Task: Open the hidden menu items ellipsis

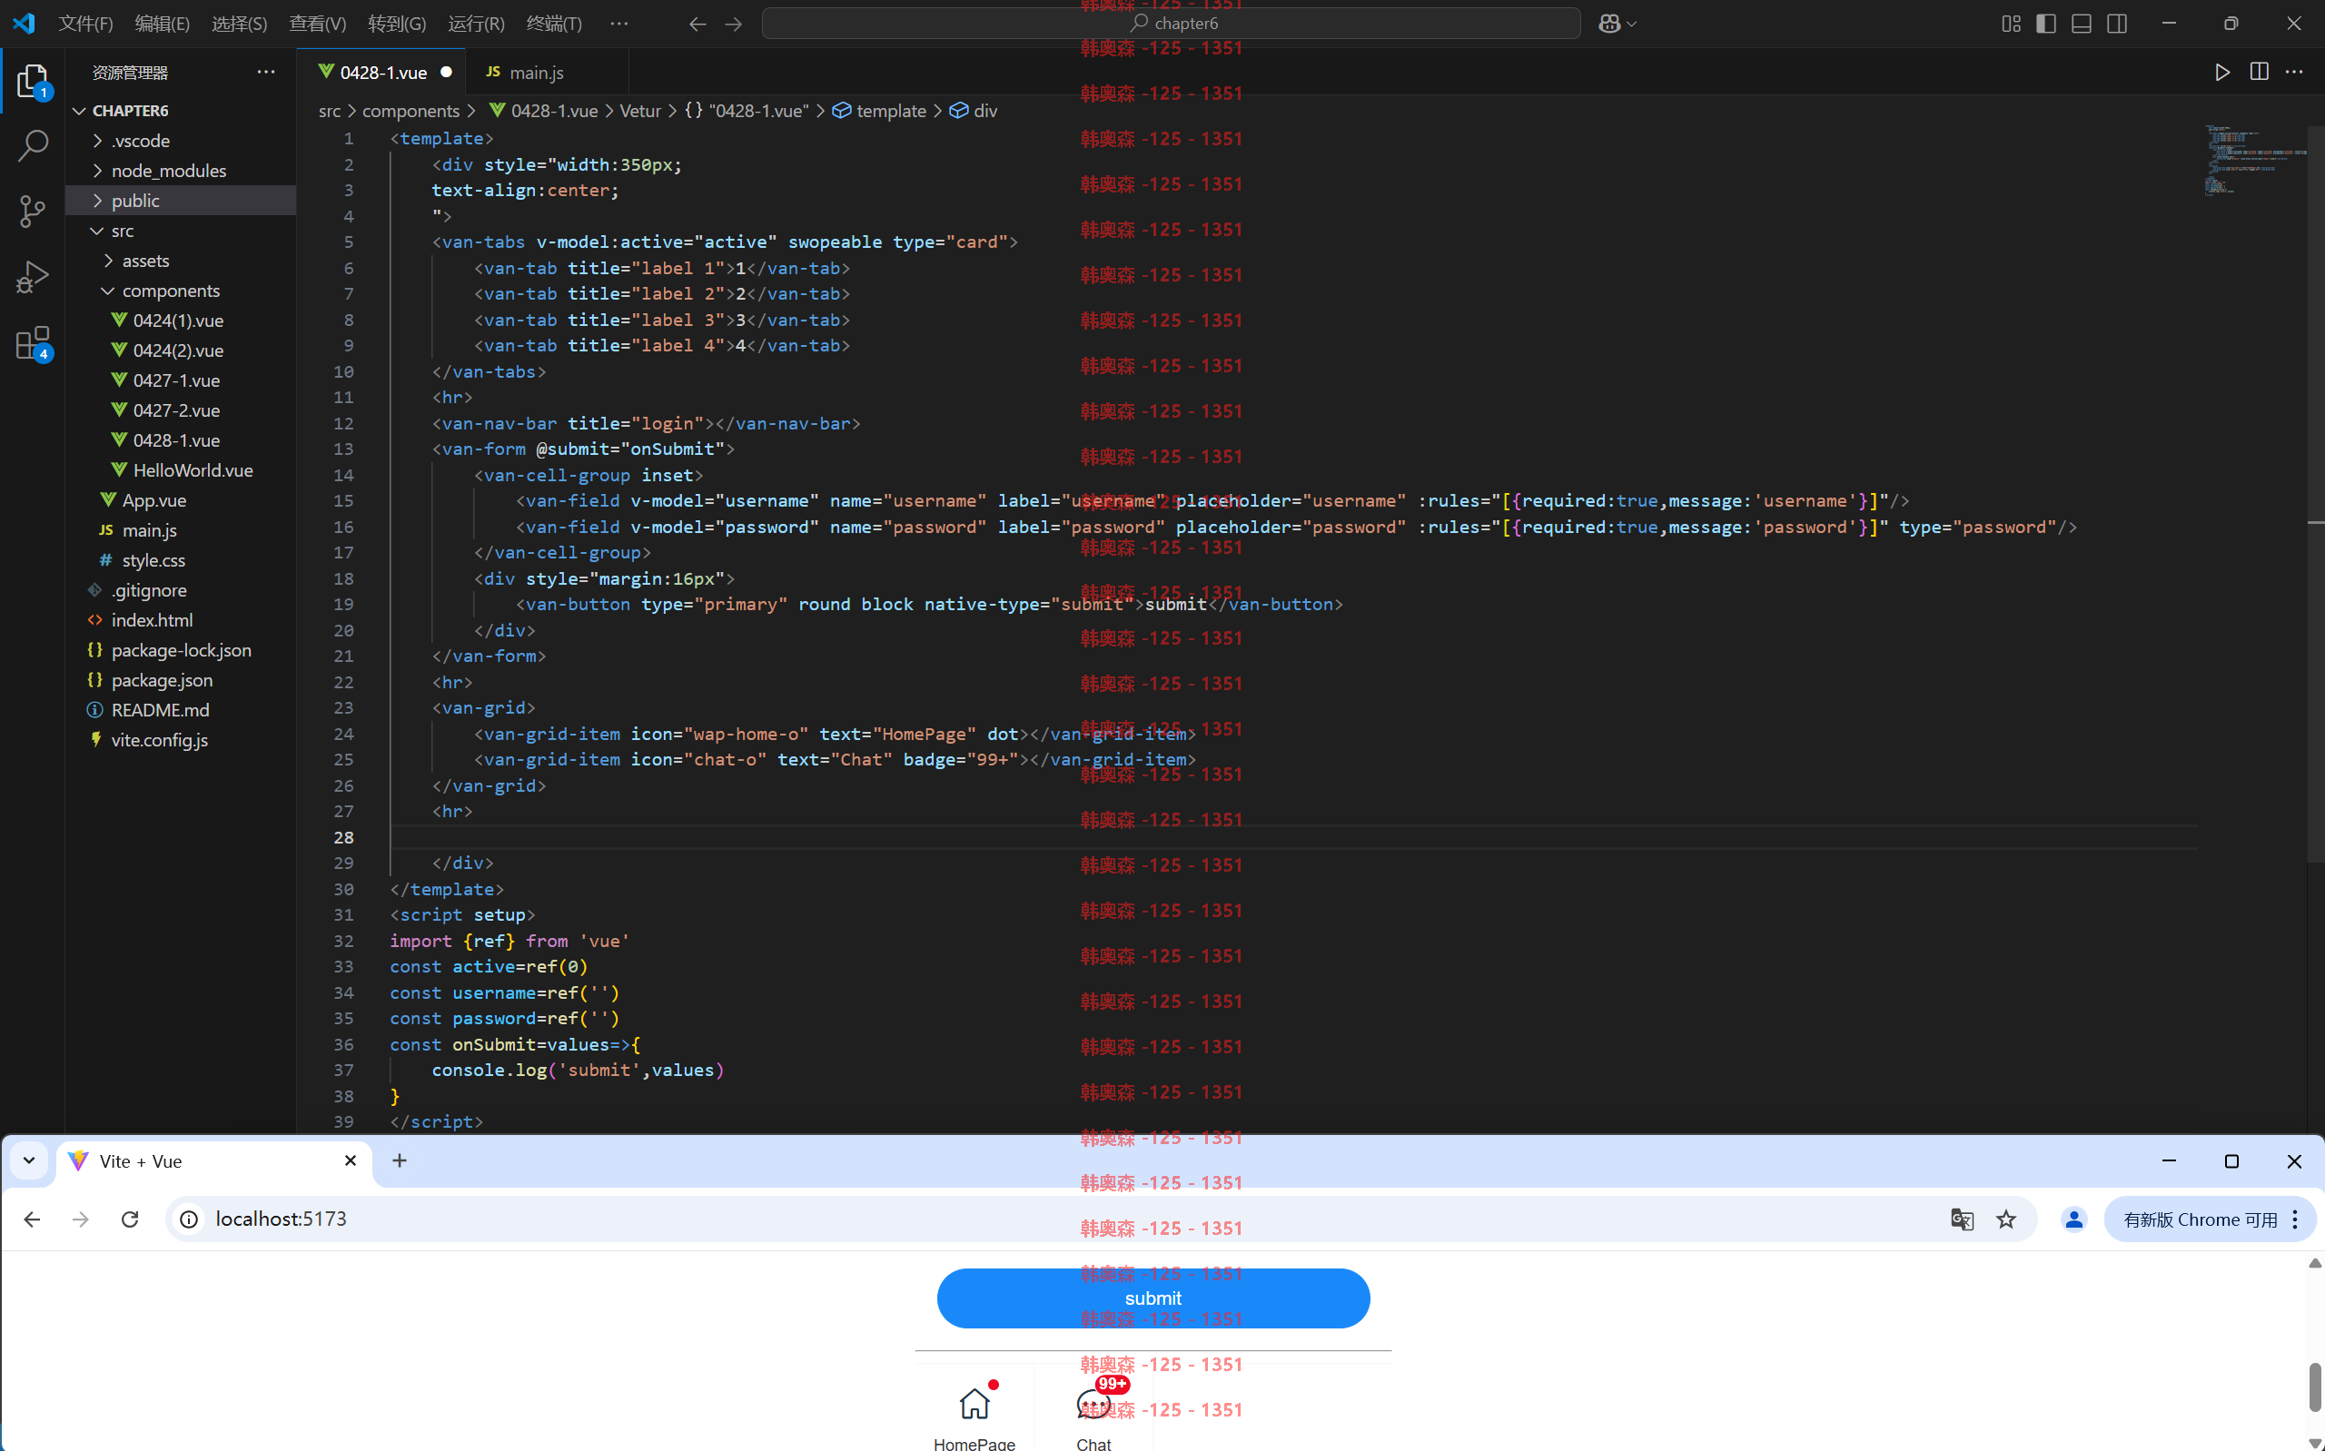Action: pos(618,23)
